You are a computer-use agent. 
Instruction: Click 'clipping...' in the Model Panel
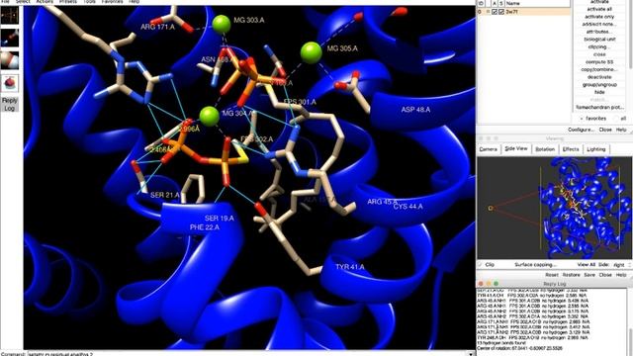point(599,46)
